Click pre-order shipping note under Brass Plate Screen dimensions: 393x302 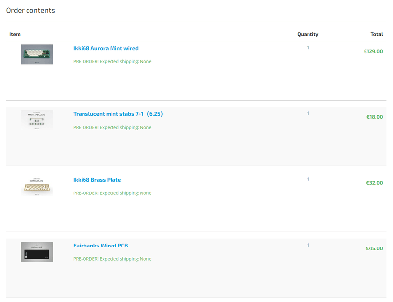[112, 193]
